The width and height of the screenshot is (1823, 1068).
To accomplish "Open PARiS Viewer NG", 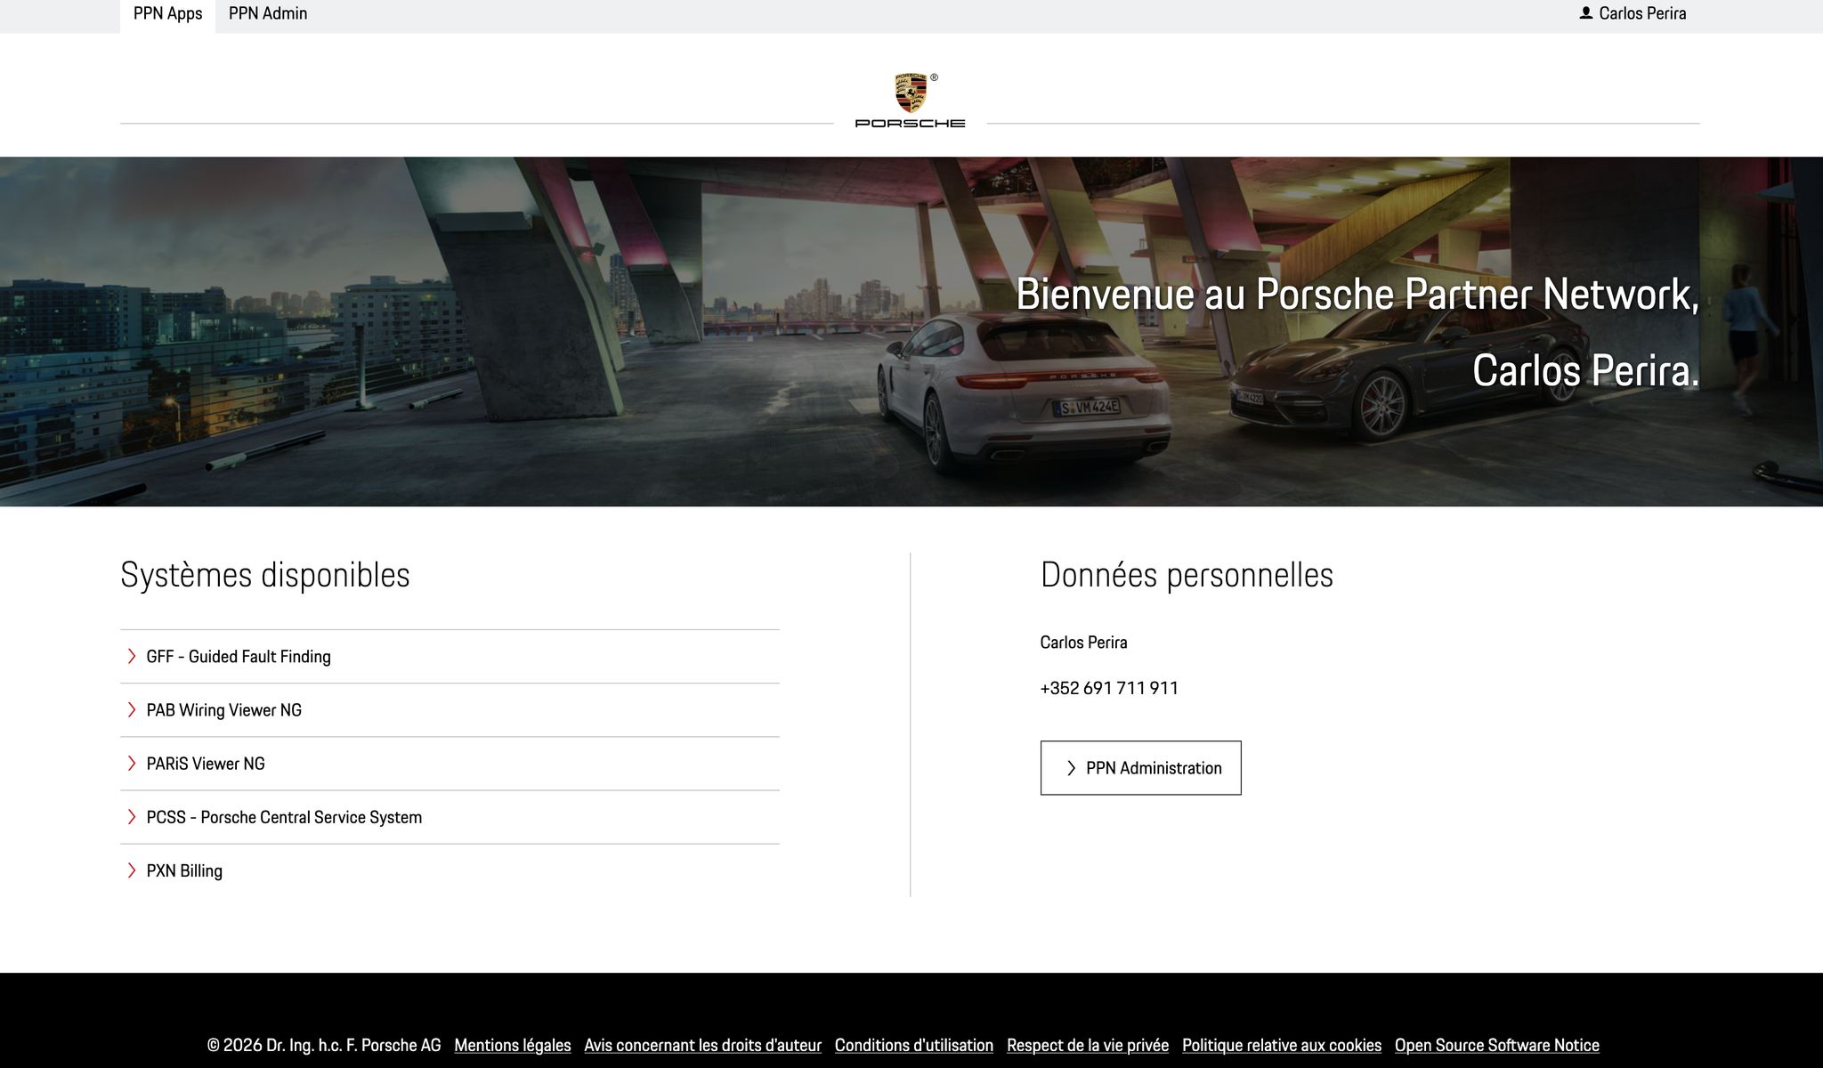I will pos(450,764).
